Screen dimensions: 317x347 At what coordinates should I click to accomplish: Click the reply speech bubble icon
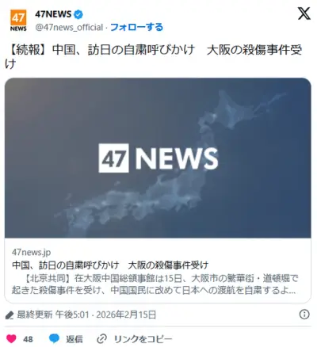[x=55, y=338]
